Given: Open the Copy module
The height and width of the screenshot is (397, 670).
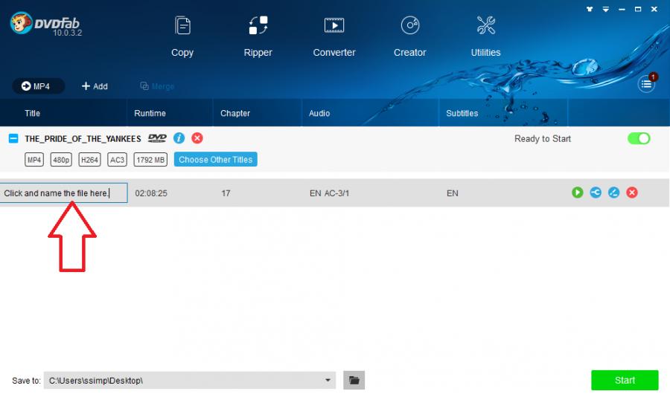Looking at the screenshot, I should point(182,36).
